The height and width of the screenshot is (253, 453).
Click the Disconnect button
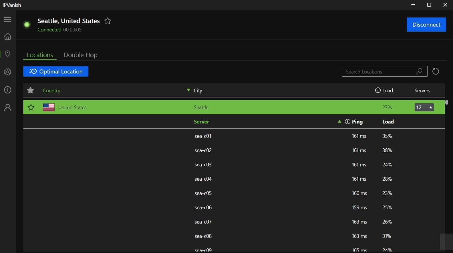(426, 25)
